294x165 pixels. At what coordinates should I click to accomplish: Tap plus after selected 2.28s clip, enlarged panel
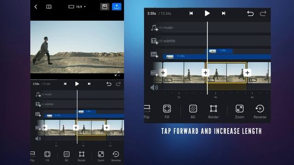[x=247, y=72]
